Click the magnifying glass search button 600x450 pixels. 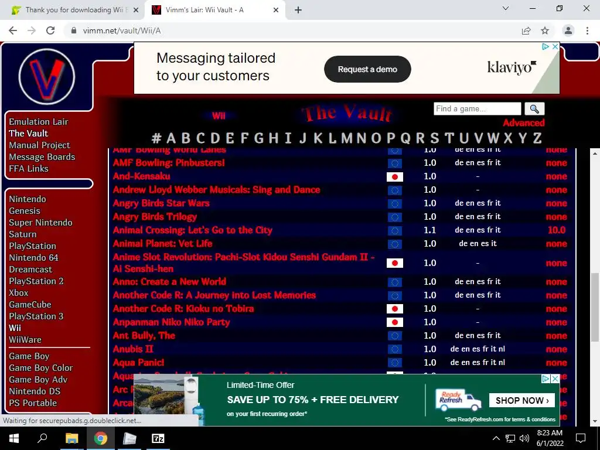534,109
